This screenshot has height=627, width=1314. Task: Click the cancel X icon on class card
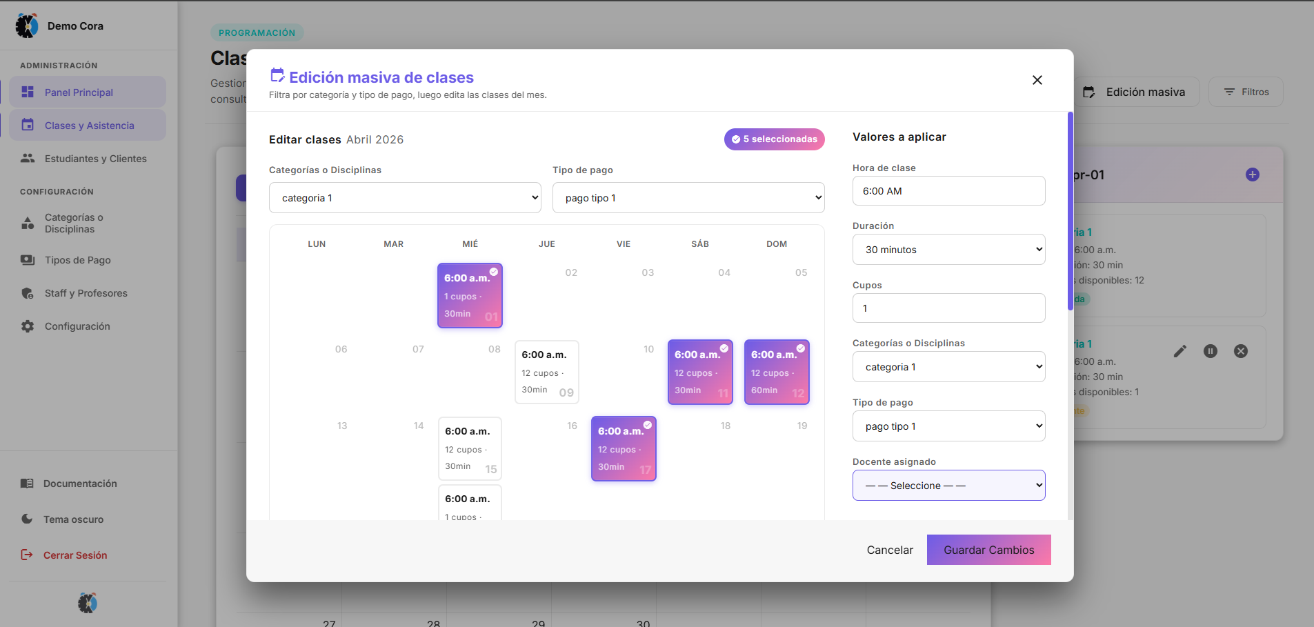(1241, 351)
